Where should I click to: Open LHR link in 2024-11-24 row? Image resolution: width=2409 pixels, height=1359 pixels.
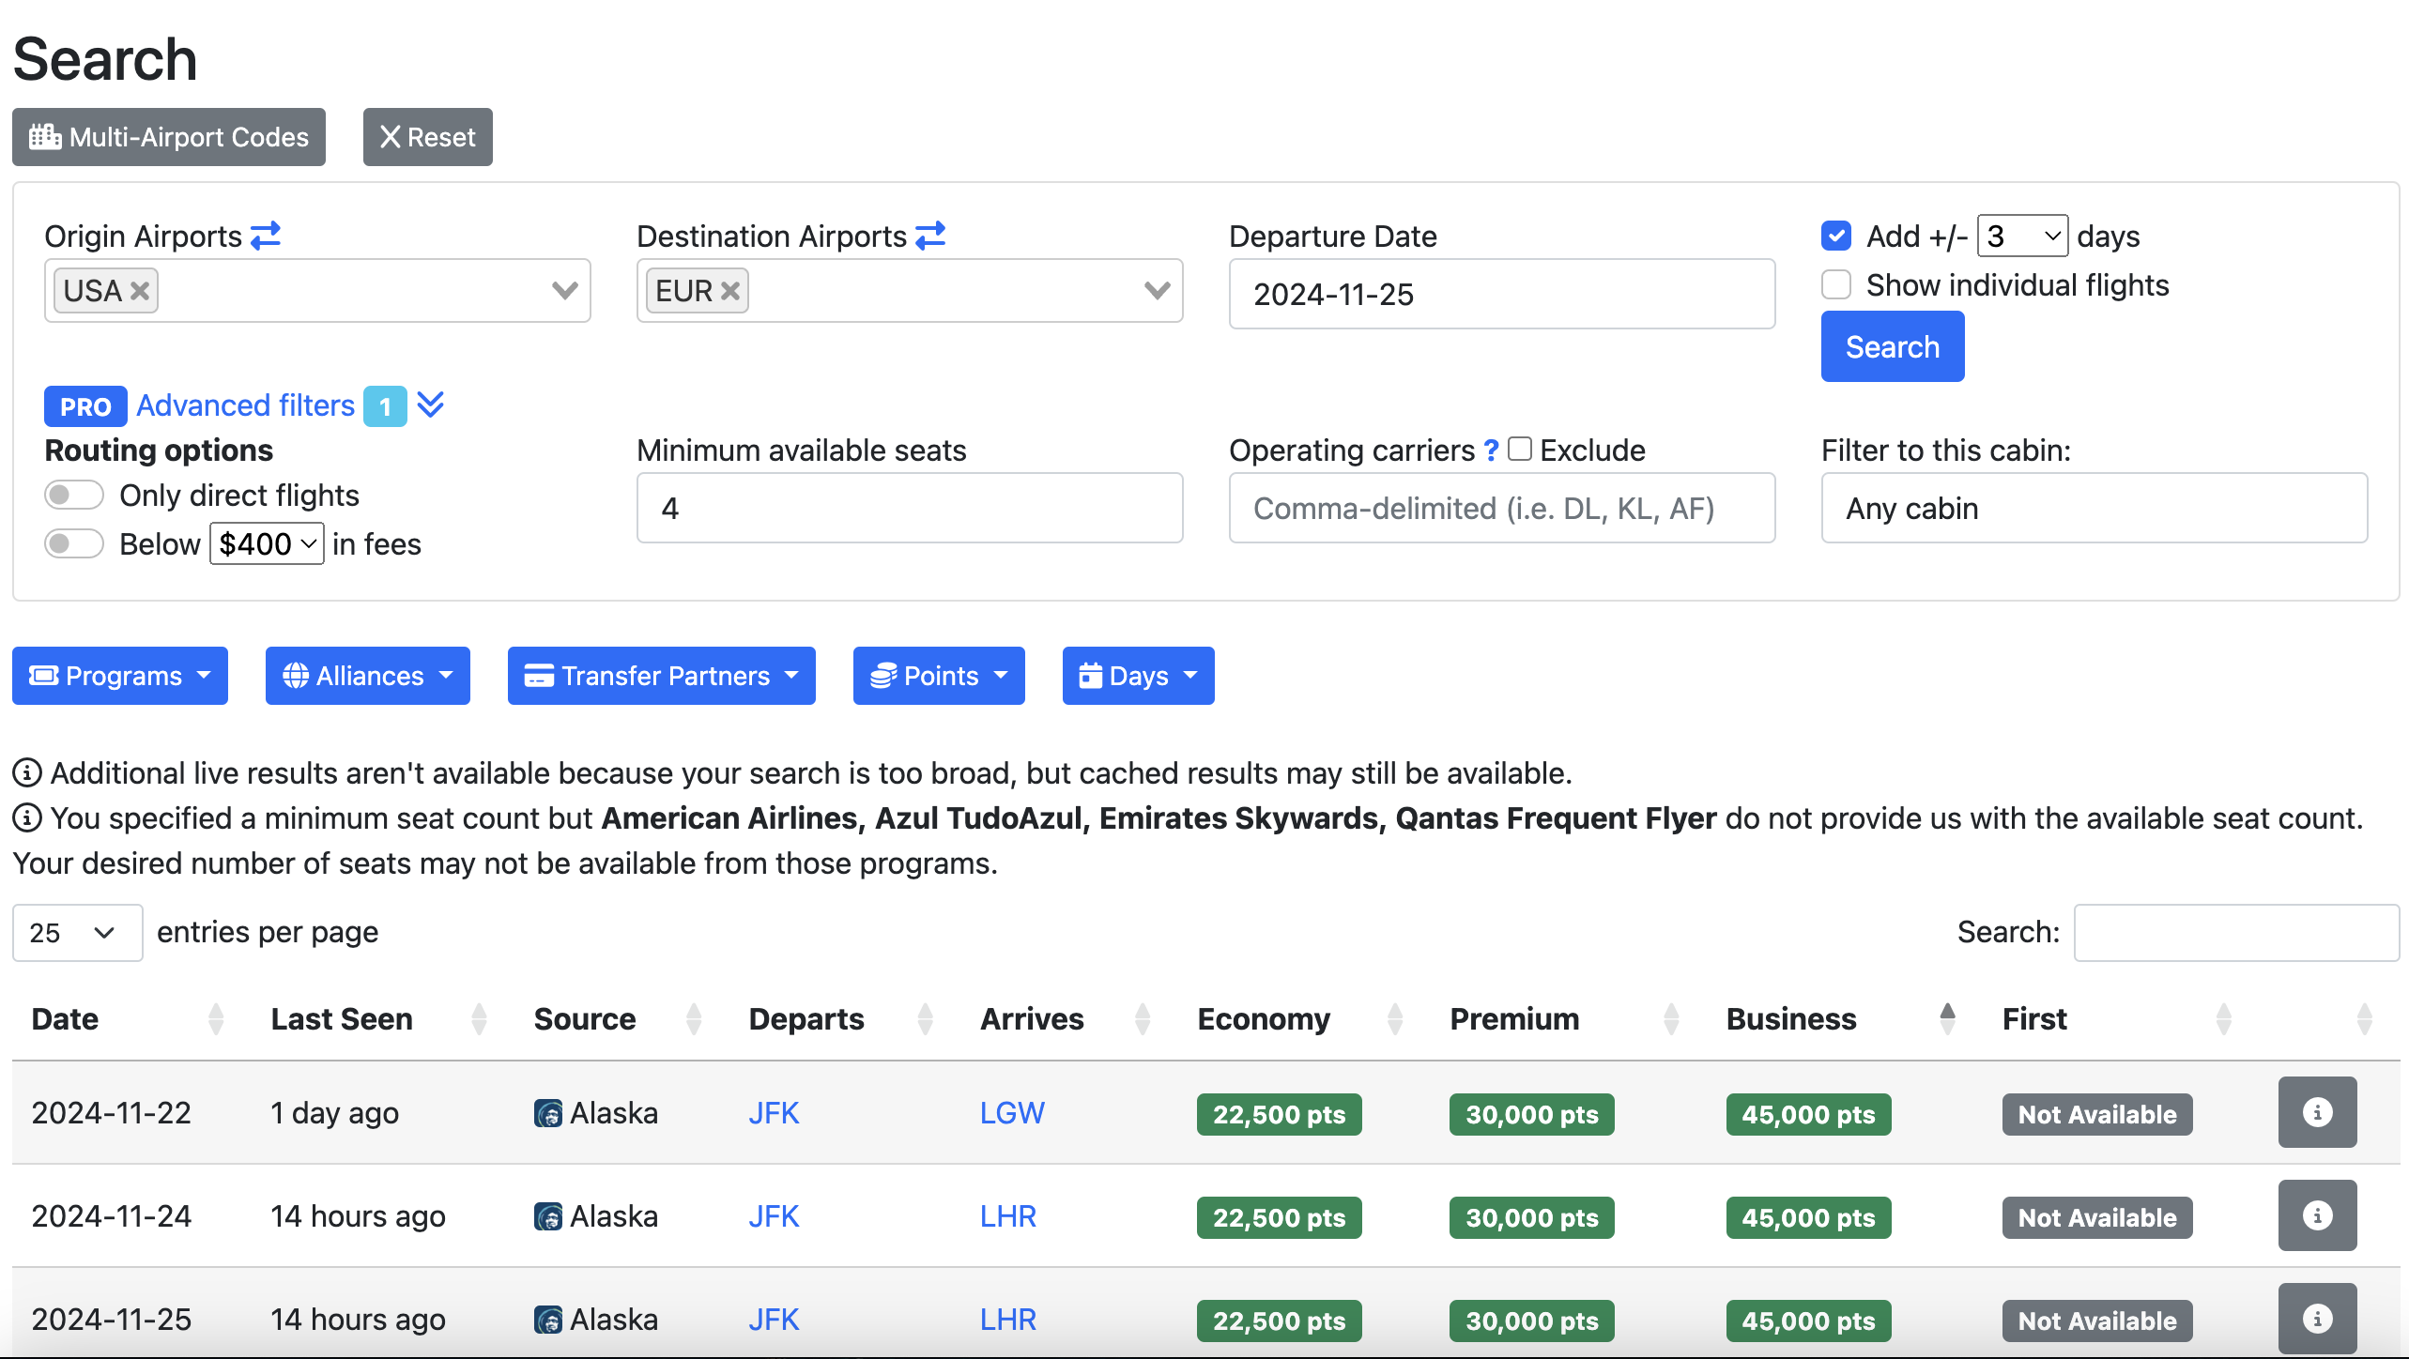1007,1216
